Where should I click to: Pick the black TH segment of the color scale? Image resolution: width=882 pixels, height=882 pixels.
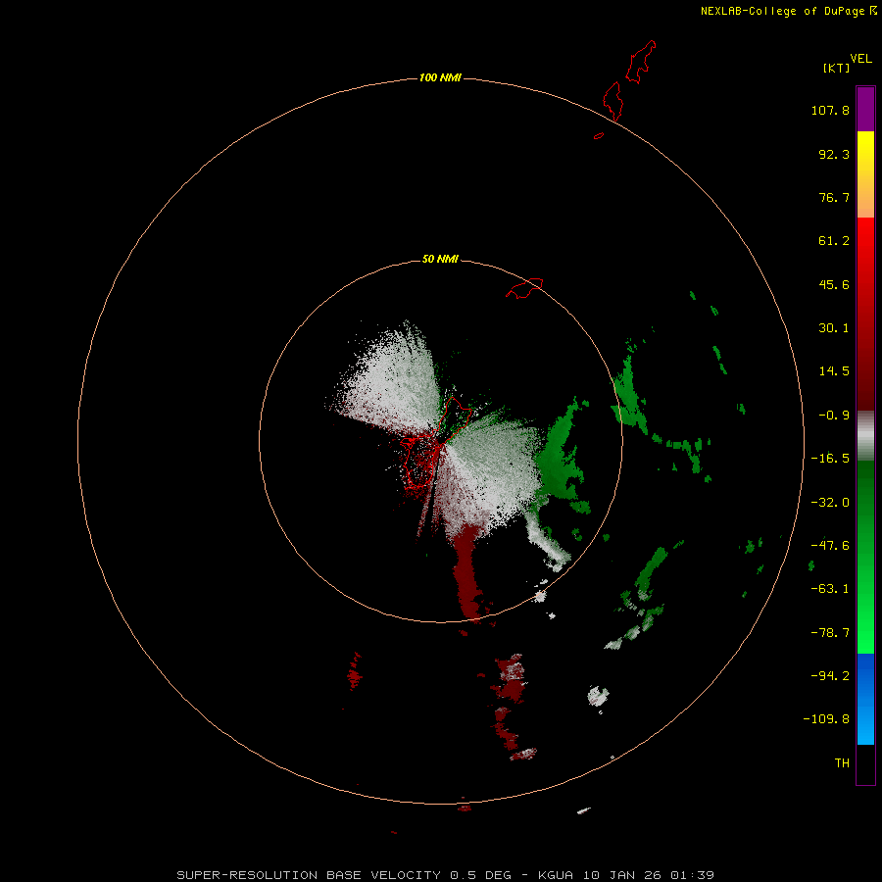[x=865, y=763]
